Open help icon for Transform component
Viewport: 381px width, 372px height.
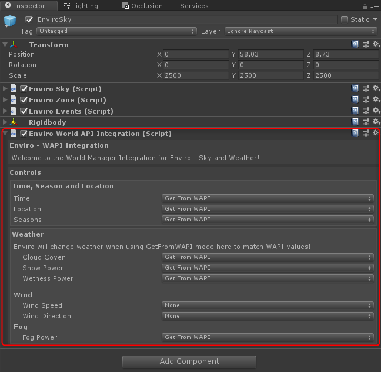click(x=355, y=44)
